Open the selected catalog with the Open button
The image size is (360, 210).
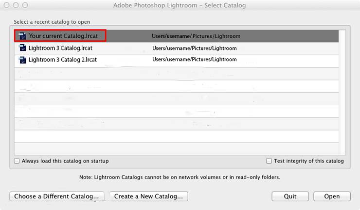(x=333, y=196)
